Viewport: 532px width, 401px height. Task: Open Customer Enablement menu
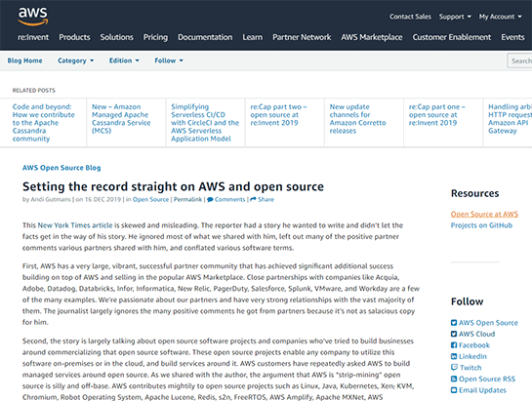click(x=452, y=37)
